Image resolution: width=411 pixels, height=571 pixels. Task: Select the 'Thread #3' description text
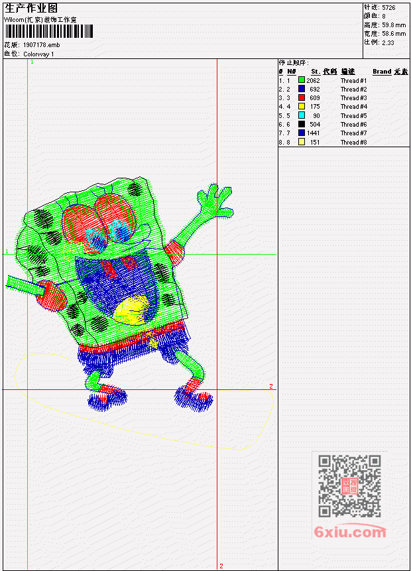353,98
